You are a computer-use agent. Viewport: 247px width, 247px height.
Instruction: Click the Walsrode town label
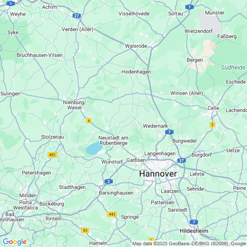tap(136, 46)
